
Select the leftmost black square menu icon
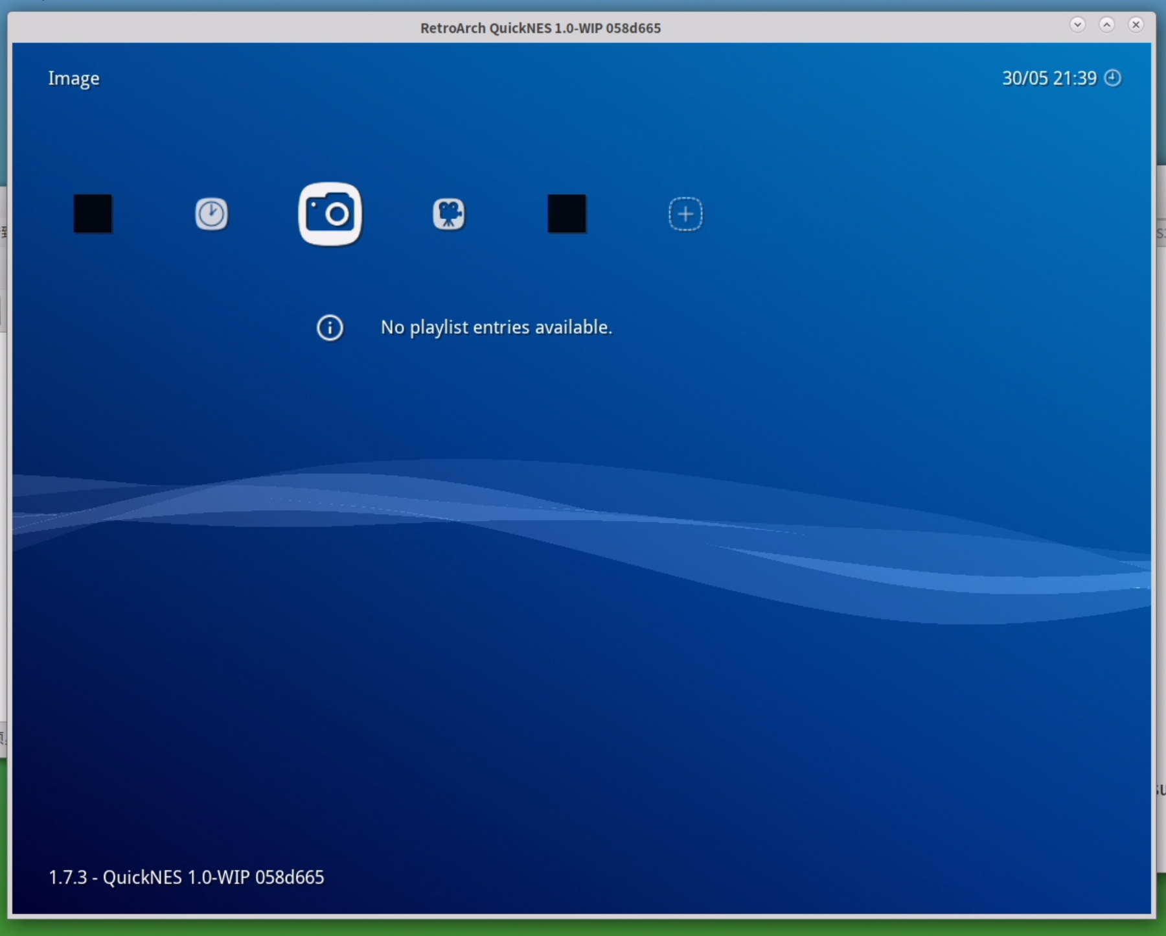(x=93, y=214)
